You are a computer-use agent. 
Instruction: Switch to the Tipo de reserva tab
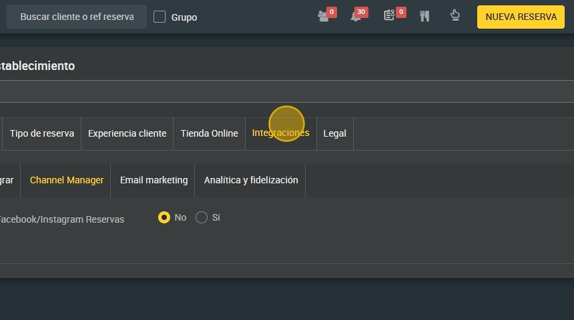pyautogui.click(x=42, y=133)
